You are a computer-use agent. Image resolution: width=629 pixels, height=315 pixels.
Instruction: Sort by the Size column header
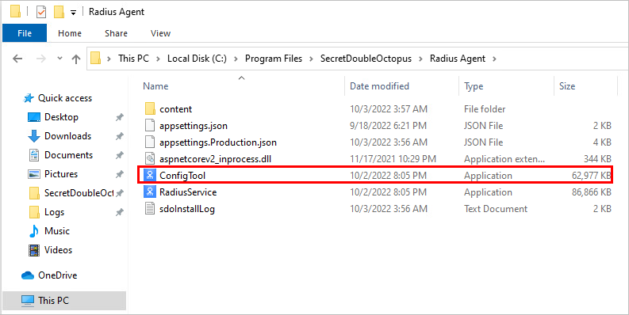[x=567, y=86]
